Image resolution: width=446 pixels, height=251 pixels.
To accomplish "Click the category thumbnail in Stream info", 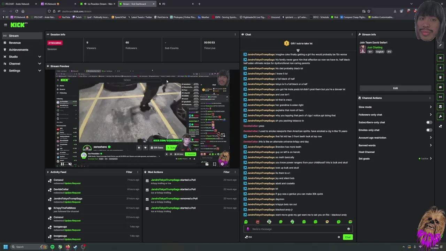I will (x=363, y=50).
